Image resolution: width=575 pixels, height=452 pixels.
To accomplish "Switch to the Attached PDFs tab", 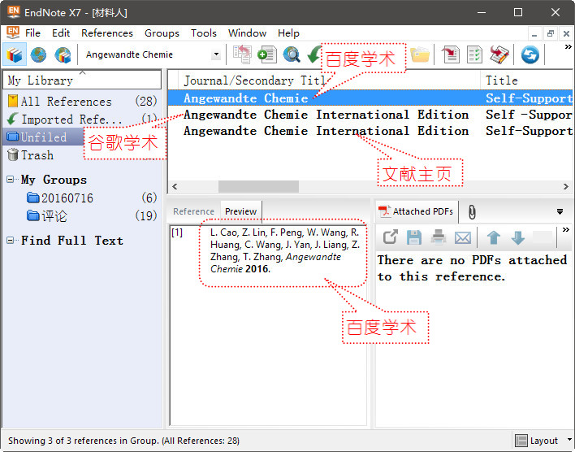I will pyautogui.click(x=417, y=211).
